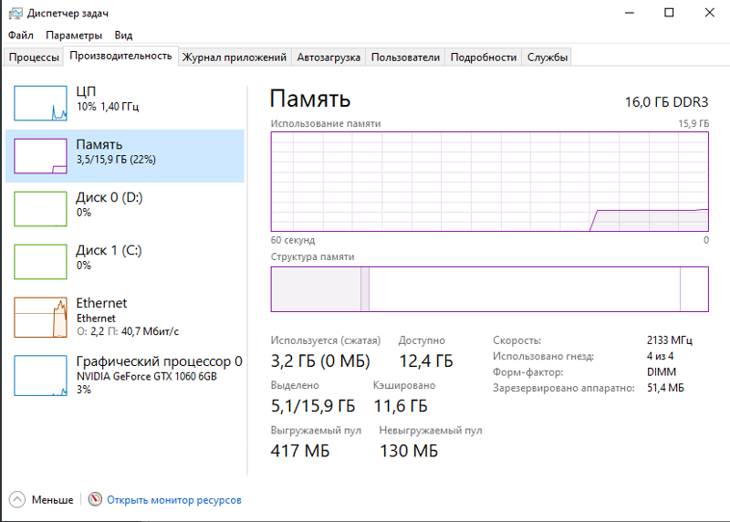Screen dimensions: 730x522
Task: Select the Диск 1 (C:) graph thumbnail
Action: point(40,262)
